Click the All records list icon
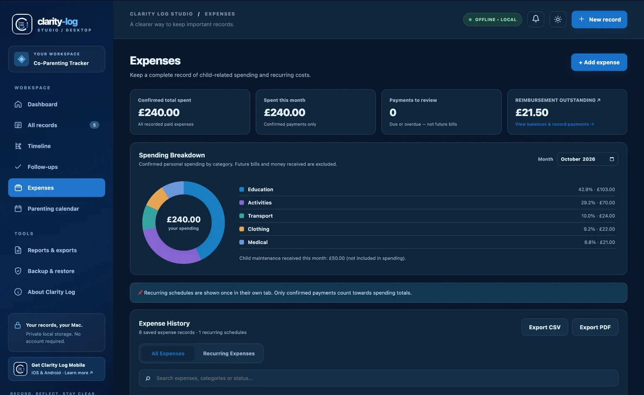644x395 pixels. 18,125
